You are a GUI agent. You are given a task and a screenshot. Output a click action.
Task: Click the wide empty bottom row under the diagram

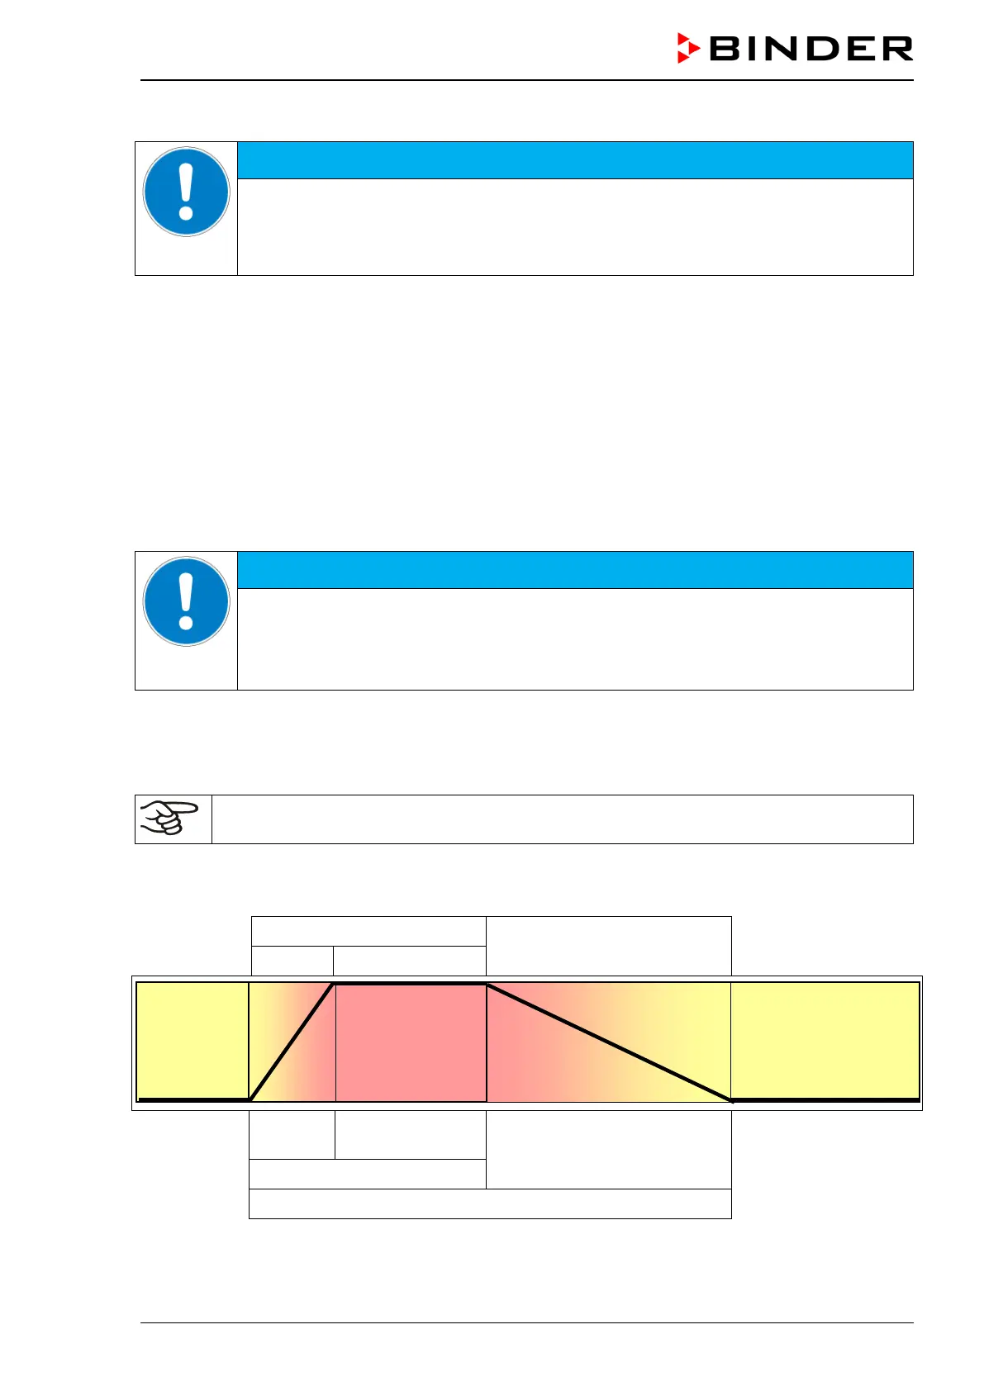click(x=490, y=1203)
